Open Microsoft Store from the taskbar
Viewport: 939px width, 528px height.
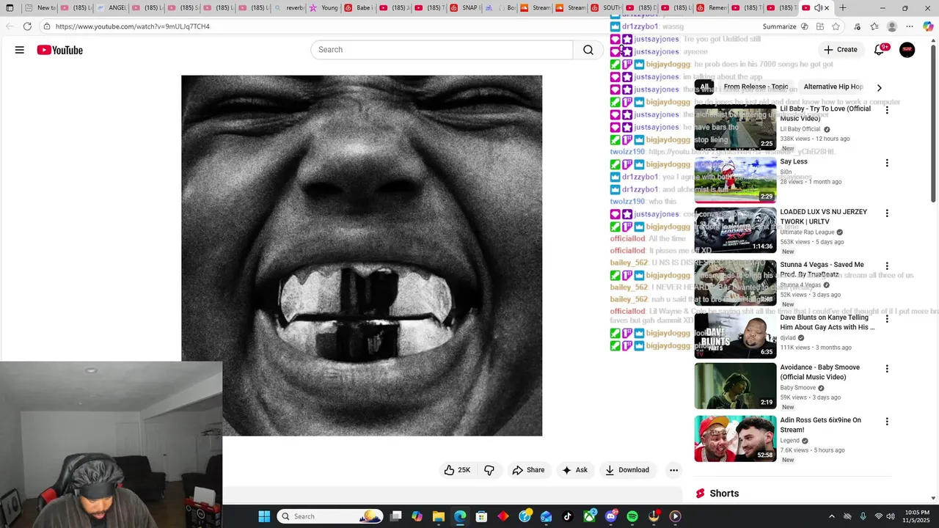click(481, 516)
